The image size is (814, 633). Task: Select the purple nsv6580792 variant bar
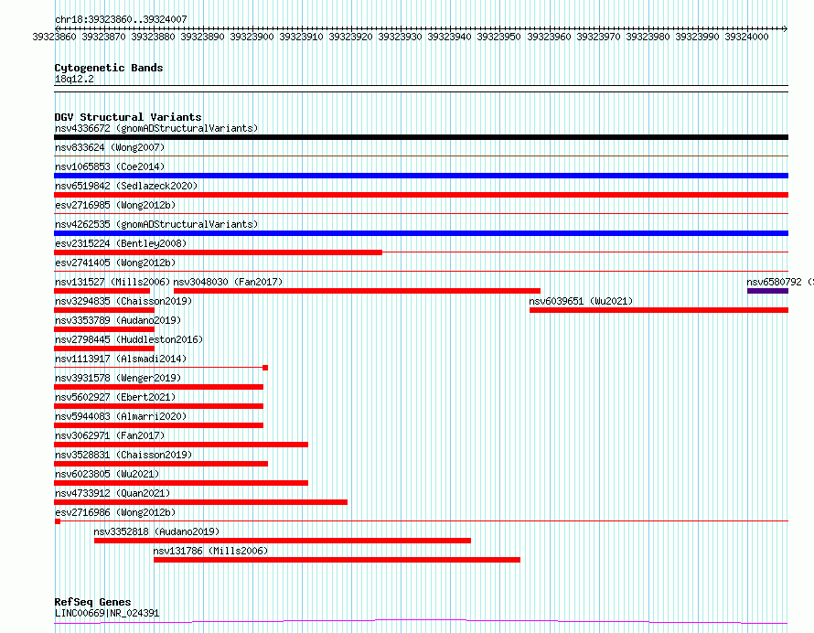pos(767,291)
